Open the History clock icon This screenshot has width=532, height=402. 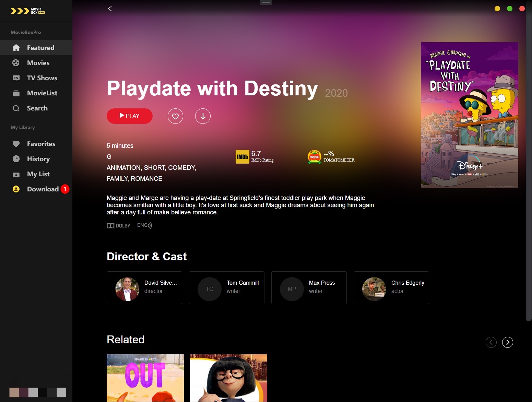pos(16,159)
